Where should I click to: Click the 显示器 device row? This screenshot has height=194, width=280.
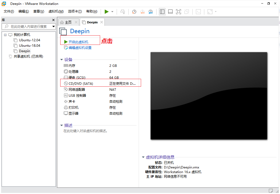pyautogui.click(x=100, y=114)
